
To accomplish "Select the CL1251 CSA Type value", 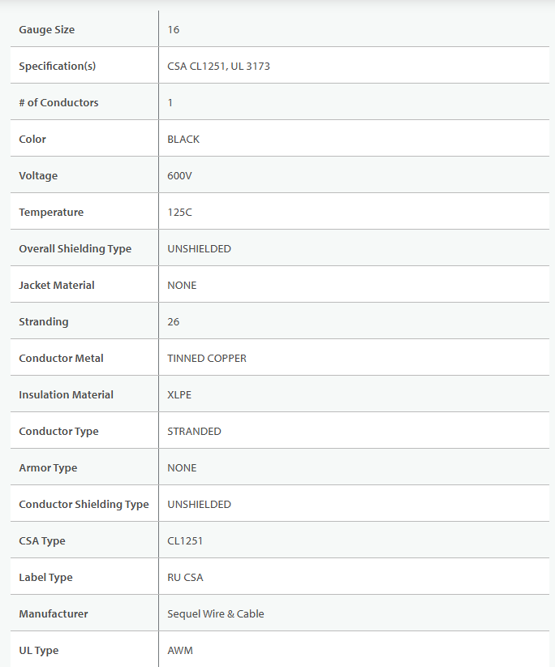I will (184, 541).
